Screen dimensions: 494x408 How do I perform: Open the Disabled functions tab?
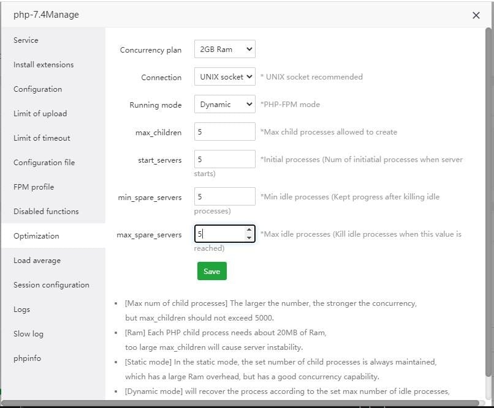[x=46, y=212]
